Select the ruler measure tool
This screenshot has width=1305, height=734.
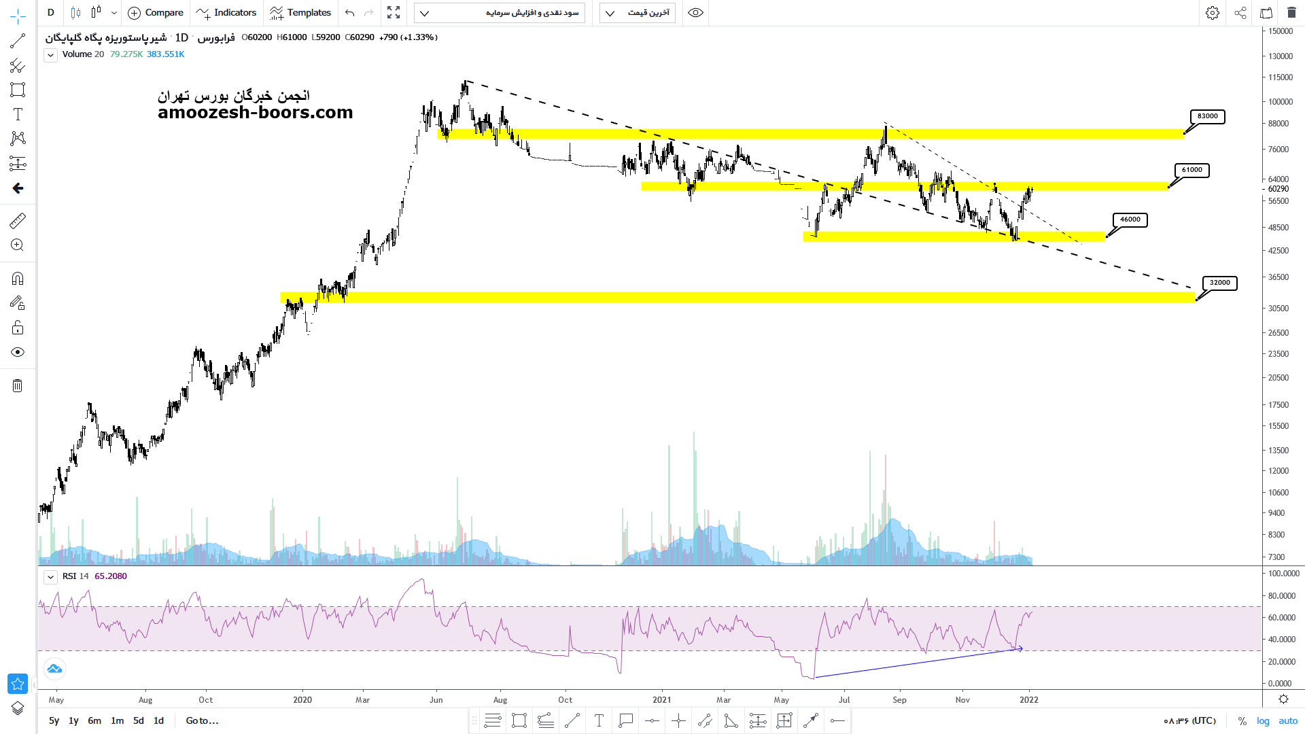tap(18, 220)
